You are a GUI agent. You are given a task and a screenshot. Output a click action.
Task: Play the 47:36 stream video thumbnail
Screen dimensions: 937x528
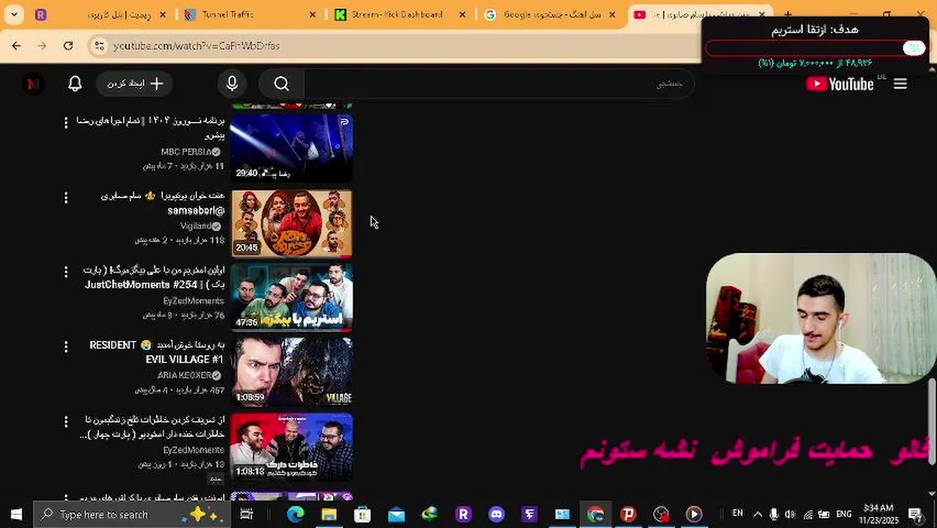click(292, 298)
